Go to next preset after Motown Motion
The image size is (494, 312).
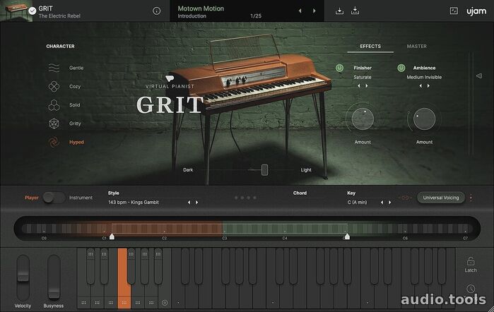313,11
